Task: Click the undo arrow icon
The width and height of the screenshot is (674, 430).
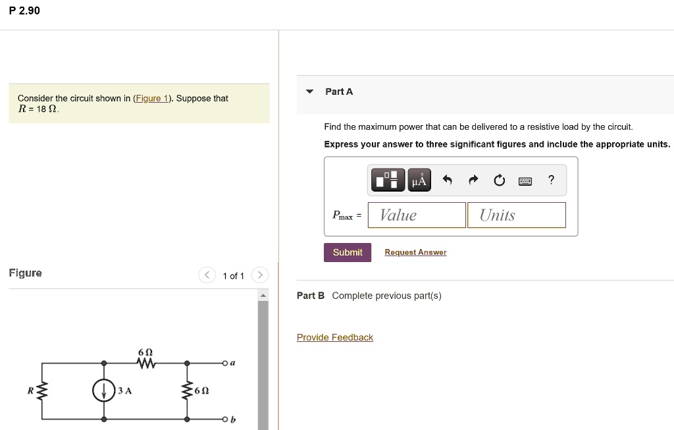Action: [448, 179]
